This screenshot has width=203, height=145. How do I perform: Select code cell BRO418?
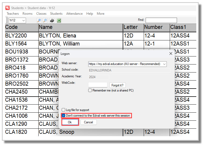(x=22, y=68)
